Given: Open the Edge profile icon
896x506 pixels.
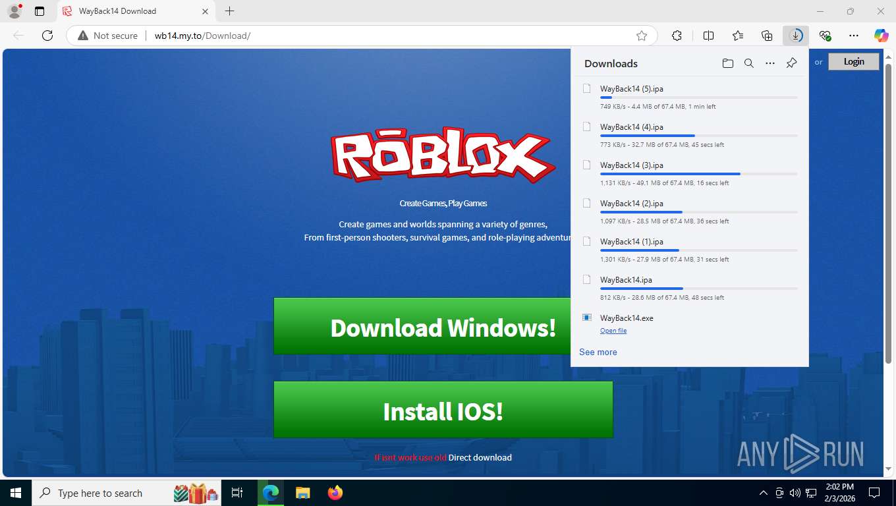Looking at the screenshot, I should pyautogui.click(x=14, y=11).
